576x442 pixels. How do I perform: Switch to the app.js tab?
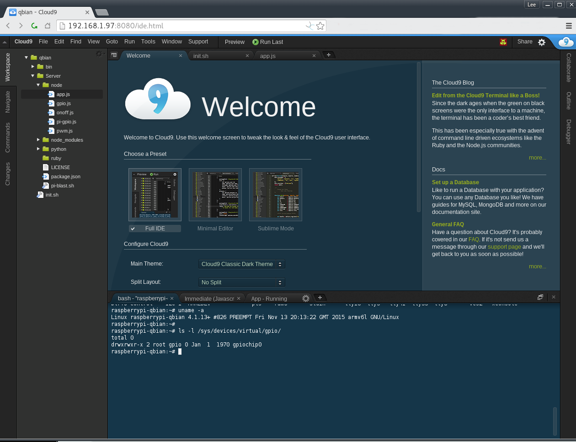(x=288, y=56)
